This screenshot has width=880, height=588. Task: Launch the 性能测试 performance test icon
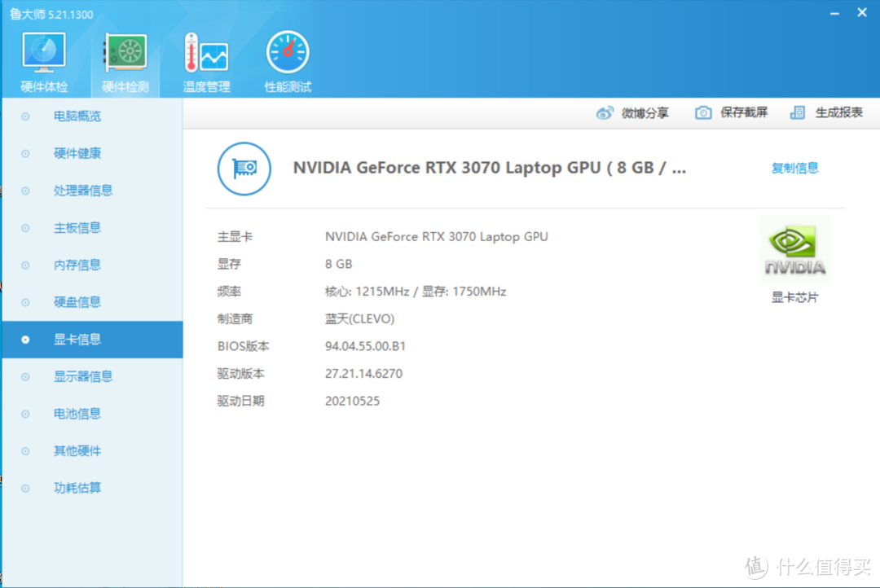[x=288, y=54]
